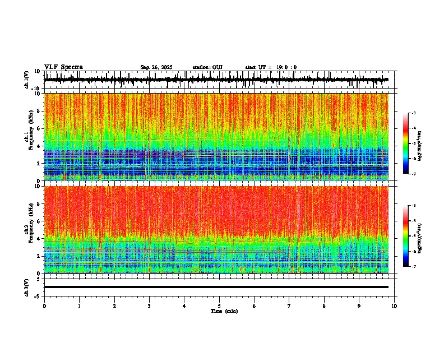
Task: Select the date "Sep. 26, 2025" in header
Action: coord(156,67)
